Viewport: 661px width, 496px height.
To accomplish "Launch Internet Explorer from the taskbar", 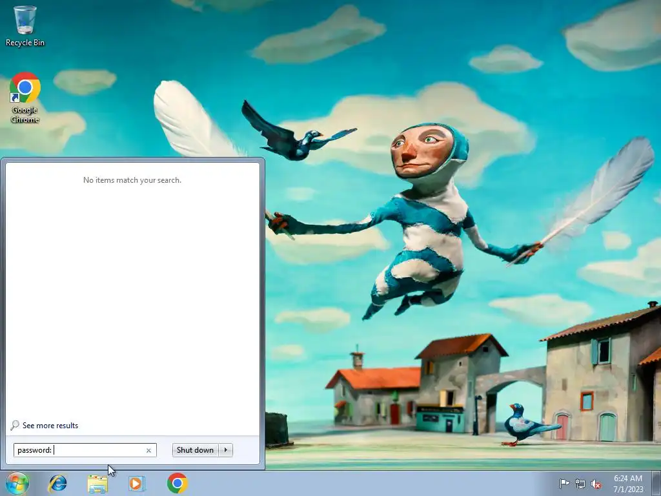I will click(57, 483).
